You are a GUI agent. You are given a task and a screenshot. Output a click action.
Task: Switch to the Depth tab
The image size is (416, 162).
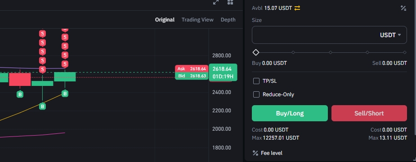[x=228, y=20]
